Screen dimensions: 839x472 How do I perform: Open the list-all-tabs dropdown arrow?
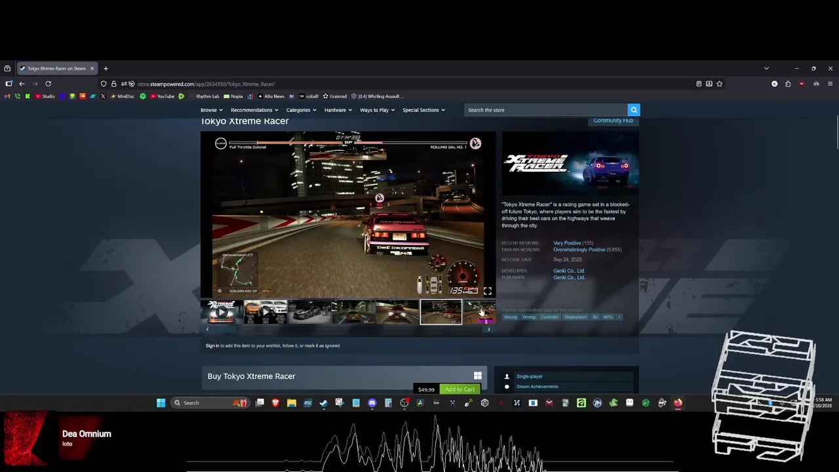(x=766, y=68)
